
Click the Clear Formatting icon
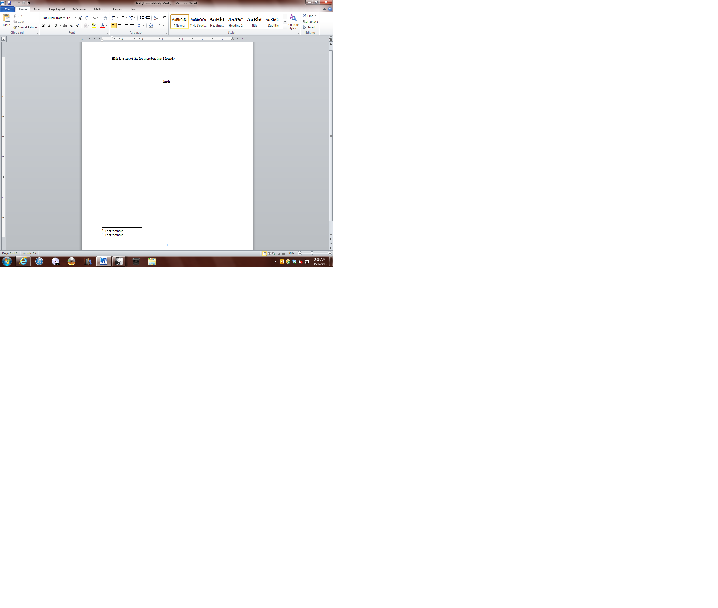pyautogui.click(x=105, y=18)
